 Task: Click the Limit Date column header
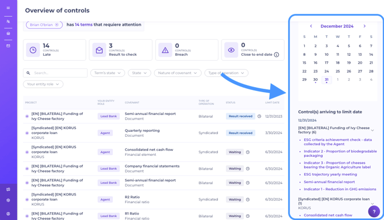272,103
